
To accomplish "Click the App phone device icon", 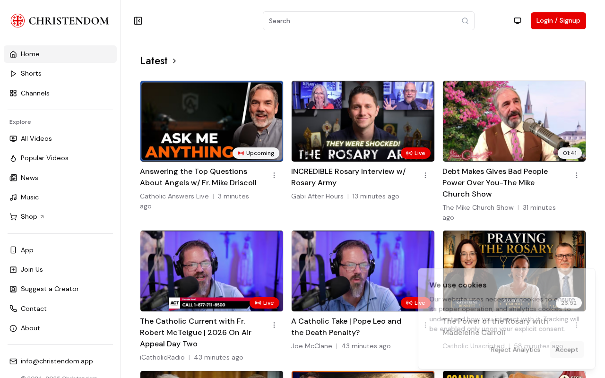I will pyautogui.click(x=13, y=250).
